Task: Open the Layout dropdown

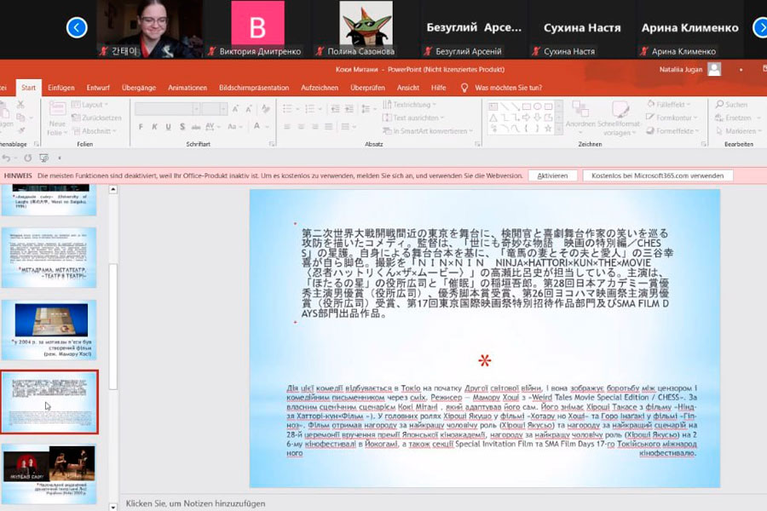Action: 90,105
